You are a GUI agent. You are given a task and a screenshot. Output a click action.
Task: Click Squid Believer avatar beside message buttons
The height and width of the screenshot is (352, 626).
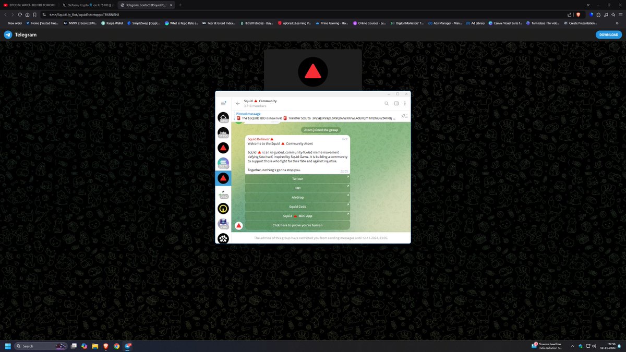click(238, 226)
